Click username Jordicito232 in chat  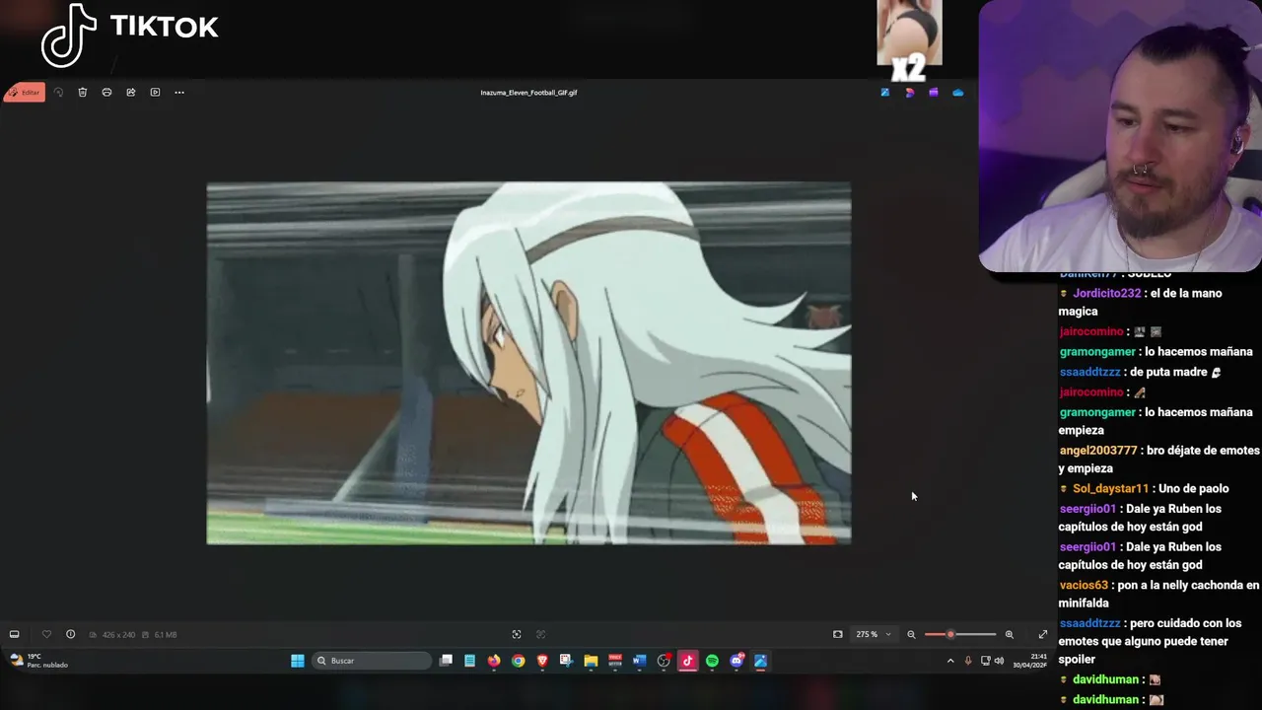coord(1106,293)
